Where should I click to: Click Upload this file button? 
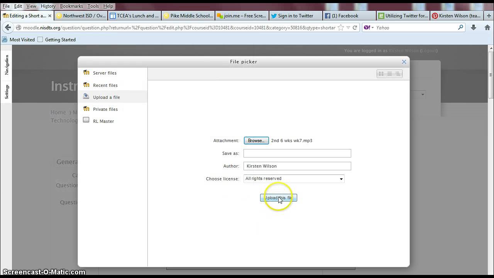point(279,198)
